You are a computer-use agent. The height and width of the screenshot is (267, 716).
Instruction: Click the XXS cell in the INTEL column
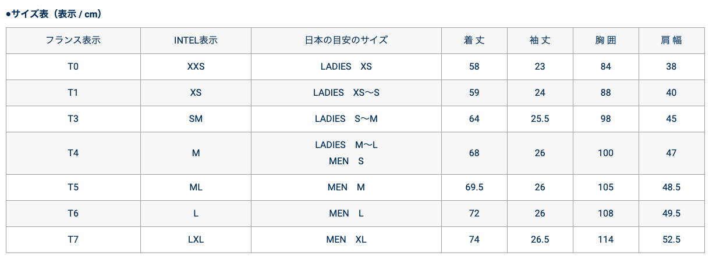pyautogui.click(x=196, y=67)
